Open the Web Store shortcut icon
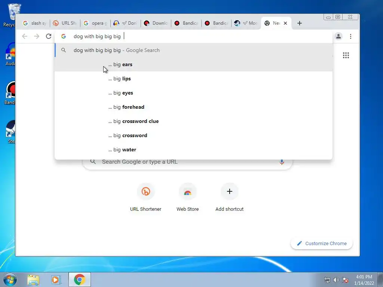The image size is (383, 287). click(188, 192)
